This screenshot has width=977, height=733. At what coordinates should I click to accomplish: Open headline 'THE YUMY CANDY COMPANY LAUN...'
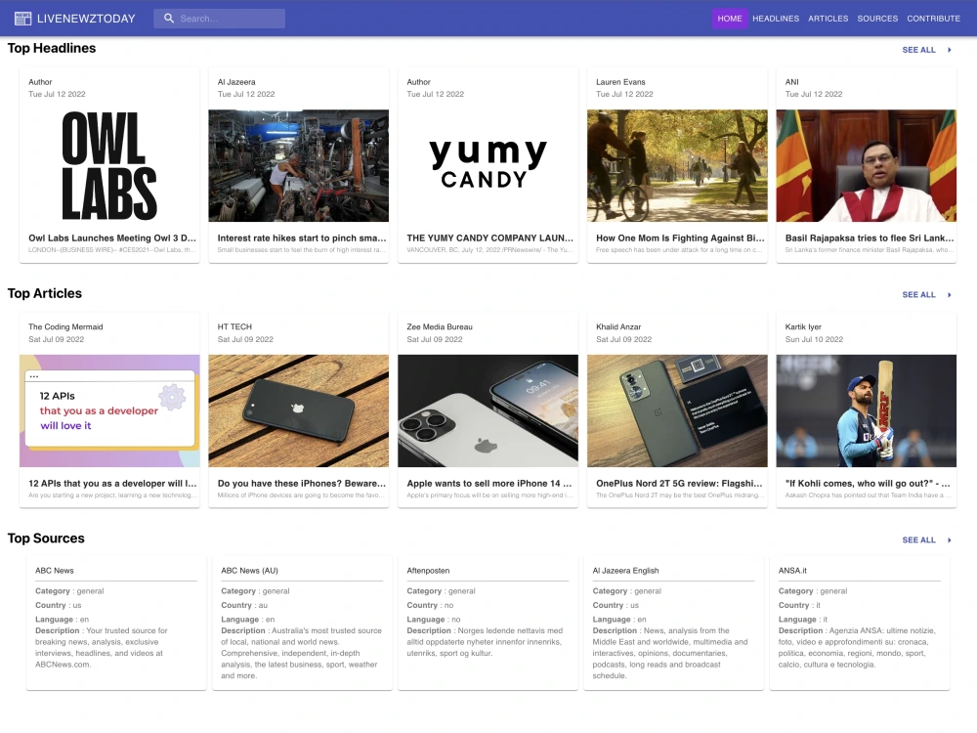click(x=489, y=238)
